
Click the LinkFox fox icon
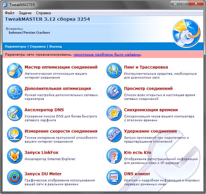tap(15, 156)
